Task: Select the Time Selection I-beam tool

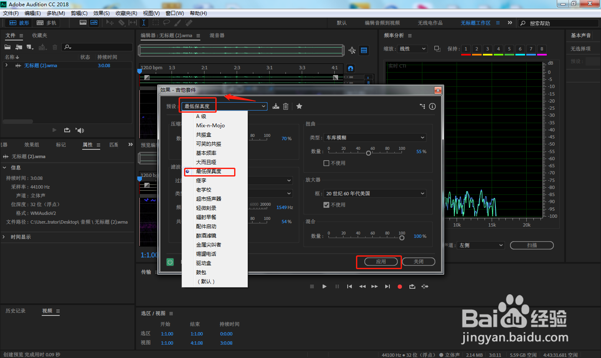Action: pos(144,23)
